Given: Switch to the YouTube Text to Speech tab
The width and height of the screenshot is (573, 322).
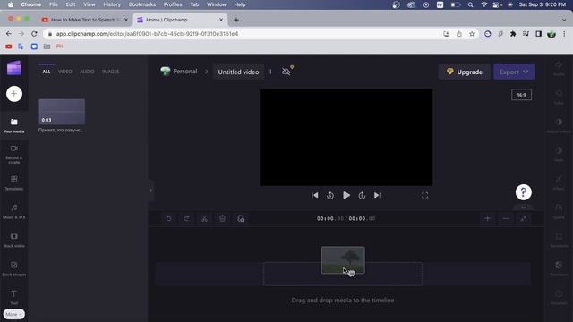Looking at the screenshot, I should point(86,20).
